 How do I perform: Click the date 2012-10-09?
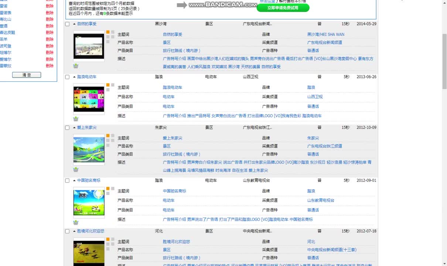[x=366, y=127]
